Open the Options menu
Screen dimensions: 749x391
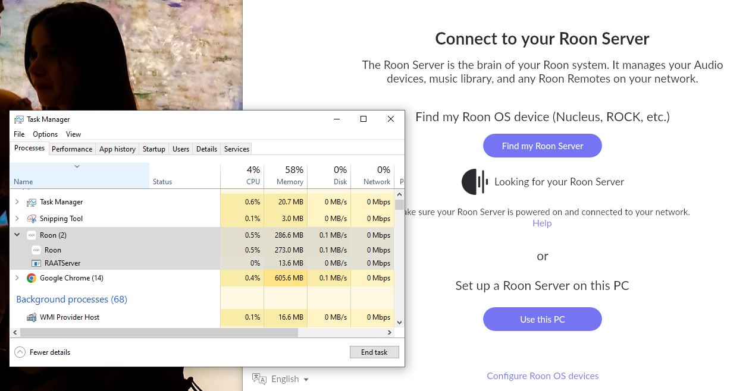[45, 134]
